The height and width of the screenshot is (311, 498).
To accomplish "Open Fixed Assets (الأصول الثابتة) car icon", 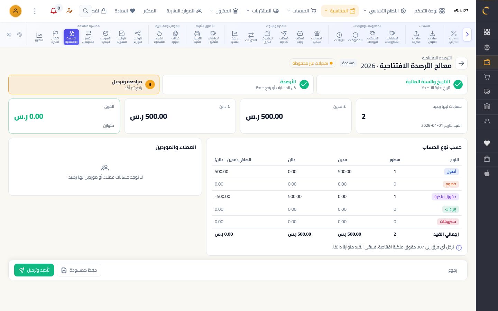I will [197, 37].
